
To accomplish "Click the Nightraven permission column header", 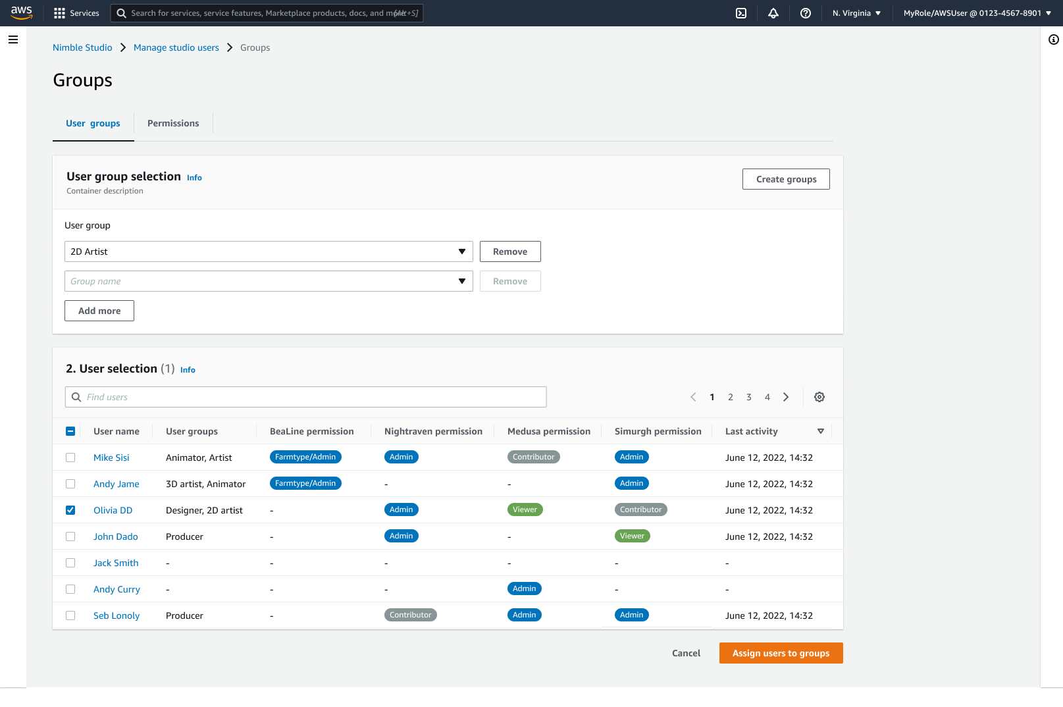I will tap(433, 431).
